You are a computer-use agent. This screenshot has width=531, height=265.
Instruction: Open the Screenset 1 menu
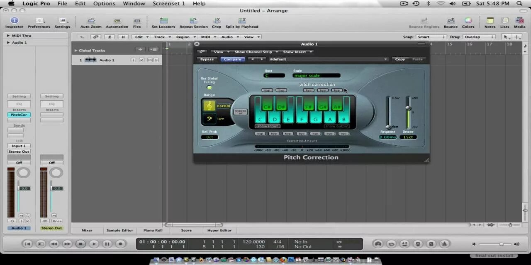(168, 3)
